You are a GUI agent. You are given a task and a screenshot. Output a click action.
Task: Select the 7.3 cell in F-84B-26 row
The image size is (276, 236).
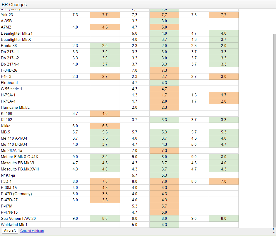point(164,71)
